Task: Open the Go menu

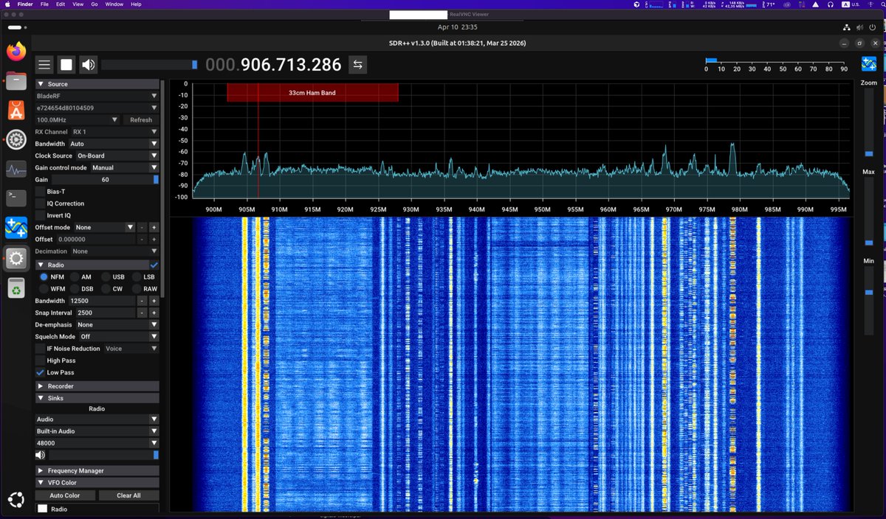Action: coord(95,4)
